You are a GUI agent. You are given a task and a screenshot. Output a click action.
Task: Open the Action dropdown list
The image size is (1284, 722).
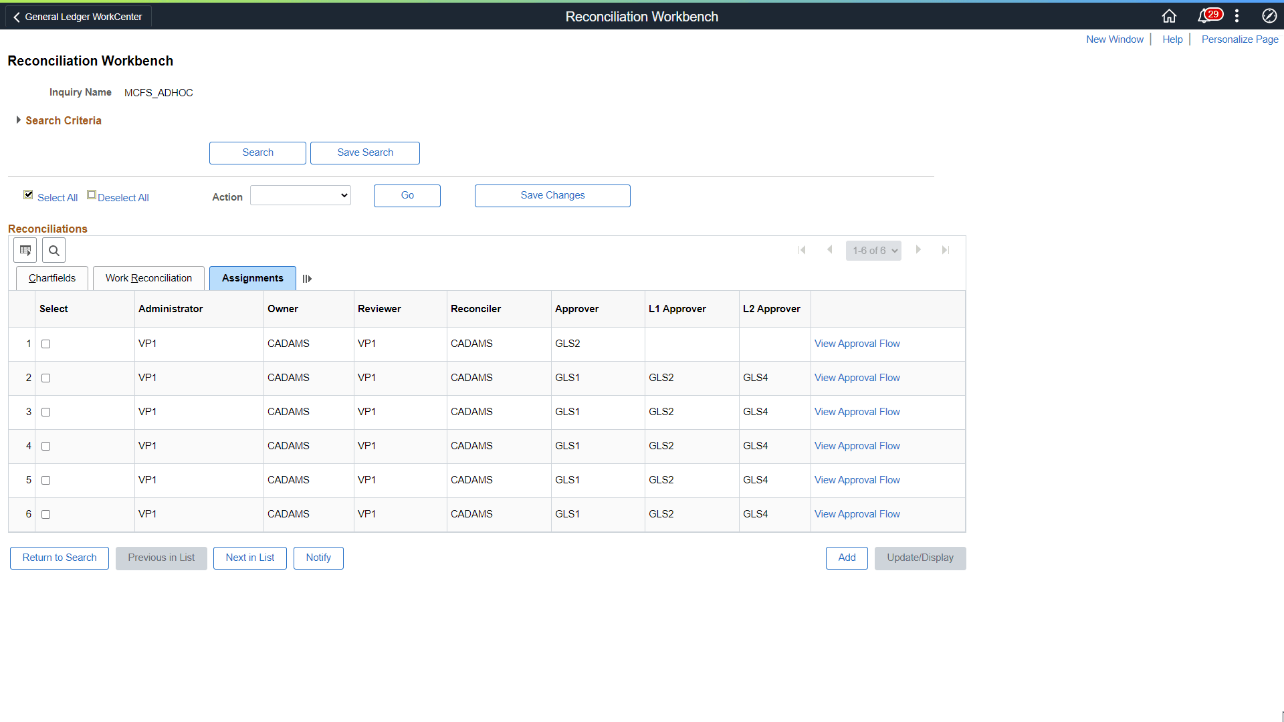(300, 195)
